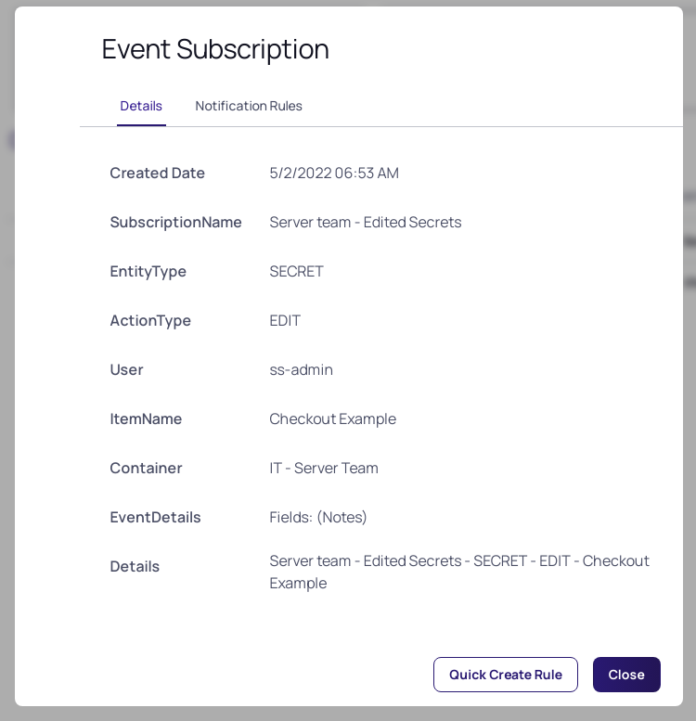Click the Created Date label

[x=157, y=174]
